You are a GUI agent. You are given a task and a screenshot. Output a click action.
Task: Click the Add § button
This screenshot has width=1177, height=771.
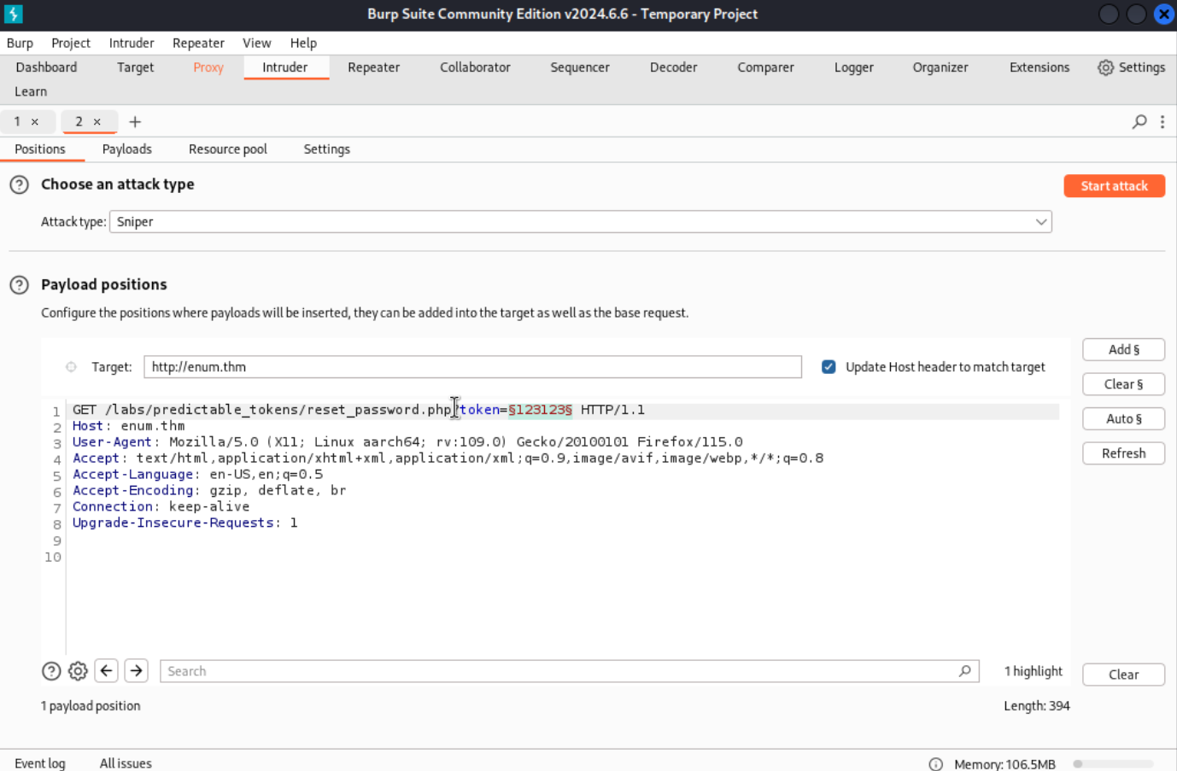pyautogui.click(x=1123, y=350)
